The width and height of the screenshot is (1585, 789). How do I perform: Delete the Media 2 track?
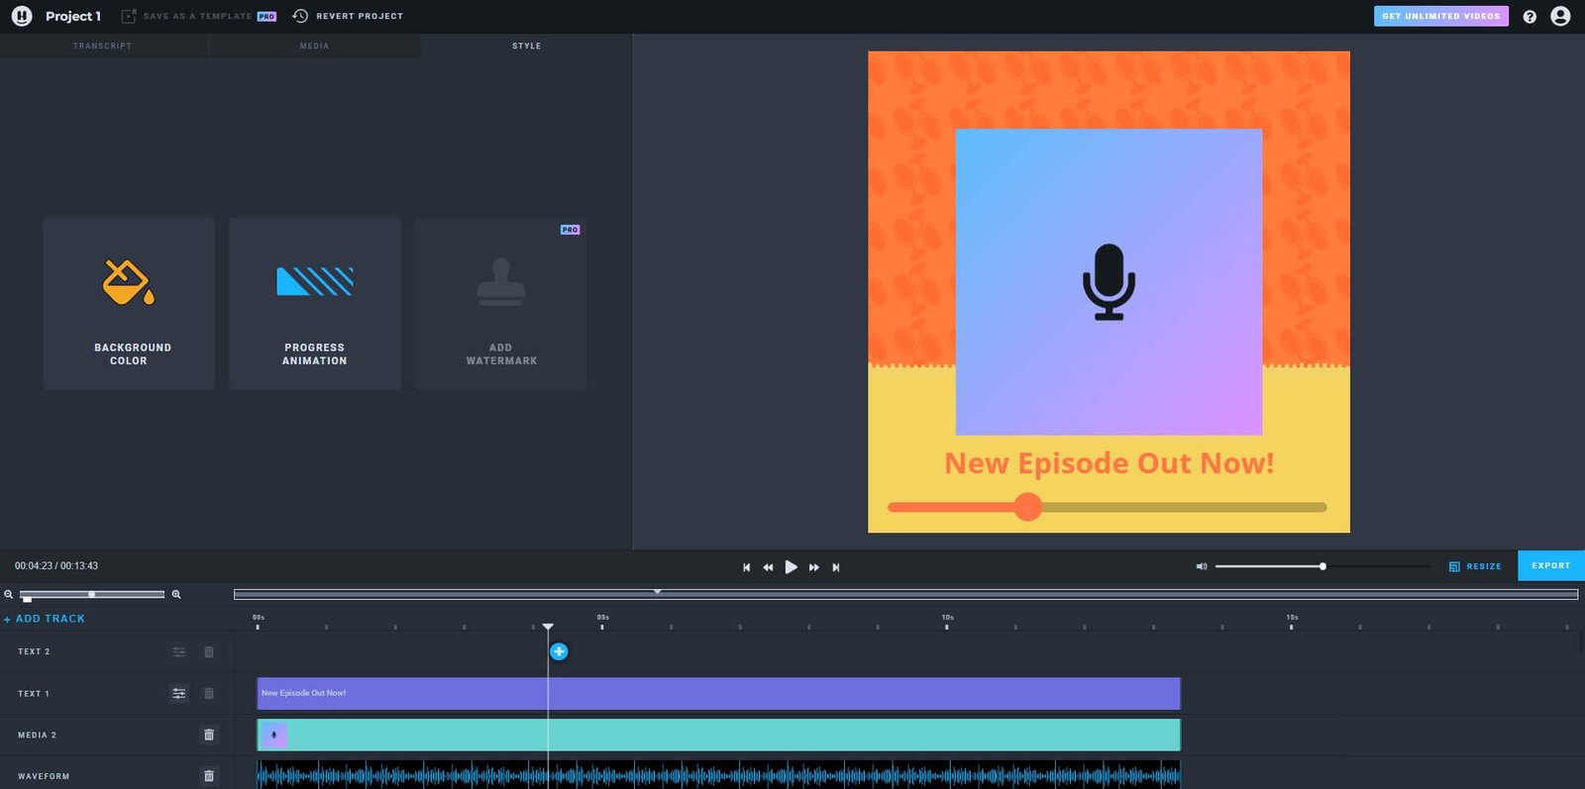click(209, 735)
